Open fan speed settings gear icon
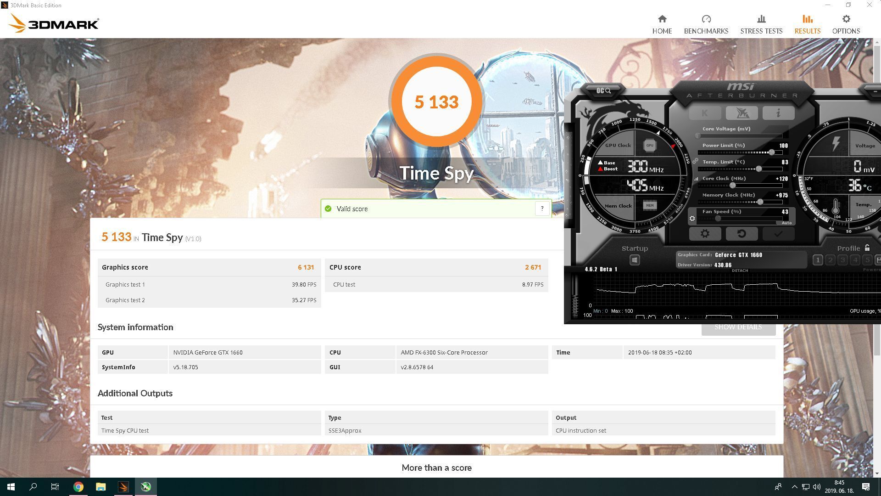The height and width of the screenshot is (496, 881). 691,219
